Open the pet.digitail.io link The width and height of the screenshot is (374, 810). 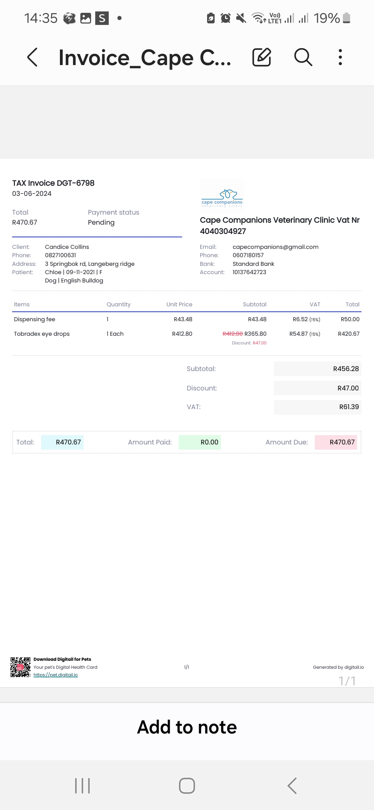(x=56, y=675)
